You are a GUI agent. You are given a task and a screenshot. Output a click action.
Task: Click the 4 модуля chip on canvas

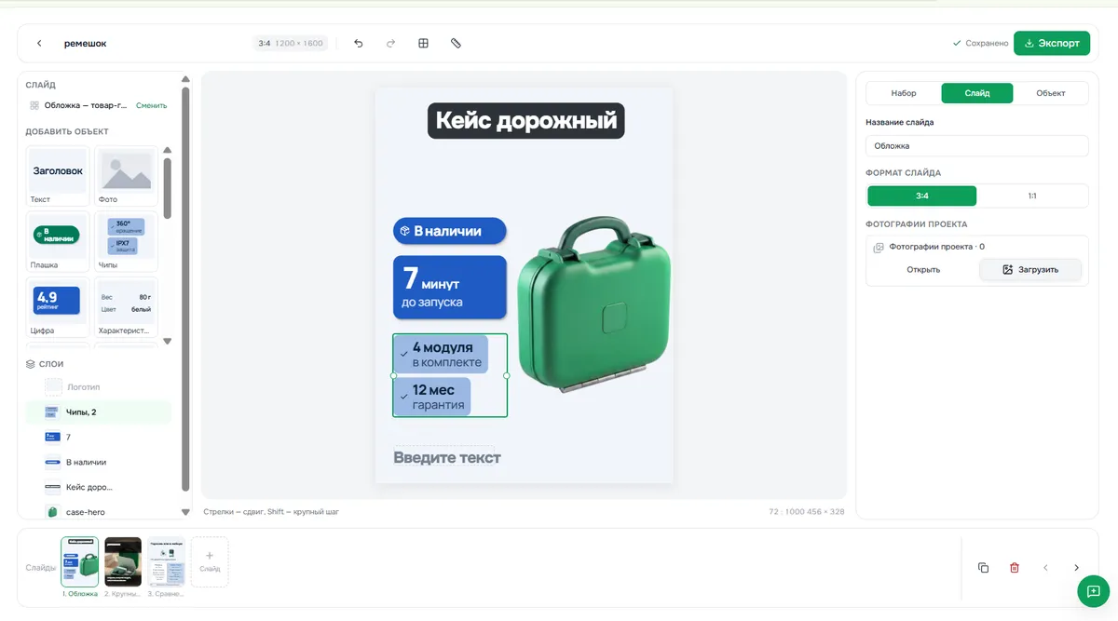pyautogui.click(x=441, y=355)
